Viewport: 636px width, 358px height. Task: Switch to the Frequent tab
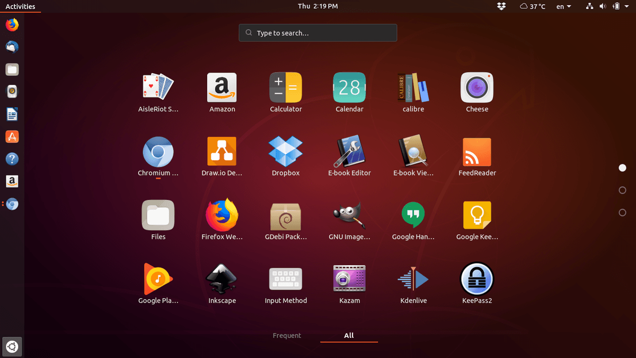[287, 336]
